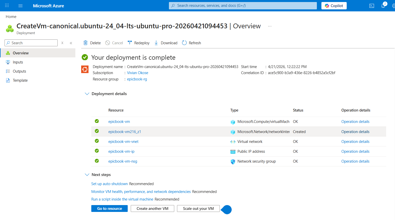
Task: Click the green status check for epicbook-vm216_z1
Action: 97,131
